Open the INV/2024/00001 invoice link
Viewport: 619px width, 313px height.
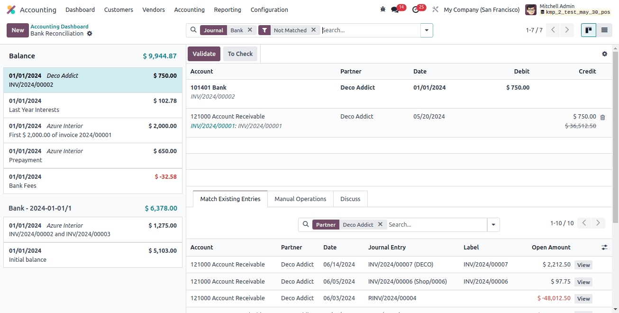[212, 126]
